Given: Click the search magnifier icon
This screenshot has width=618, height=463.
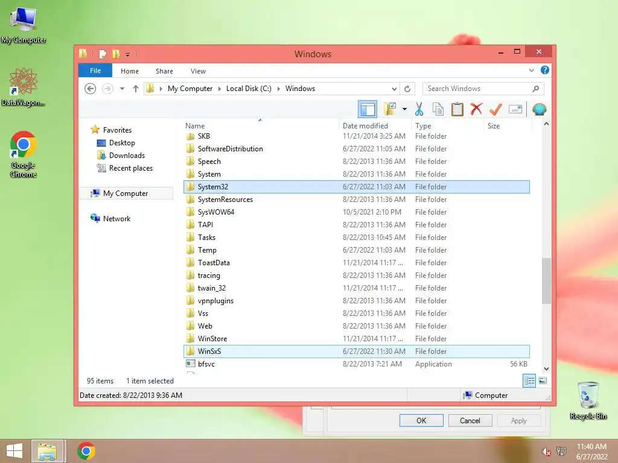Looking at the screenshot, I should click(535, 89).
